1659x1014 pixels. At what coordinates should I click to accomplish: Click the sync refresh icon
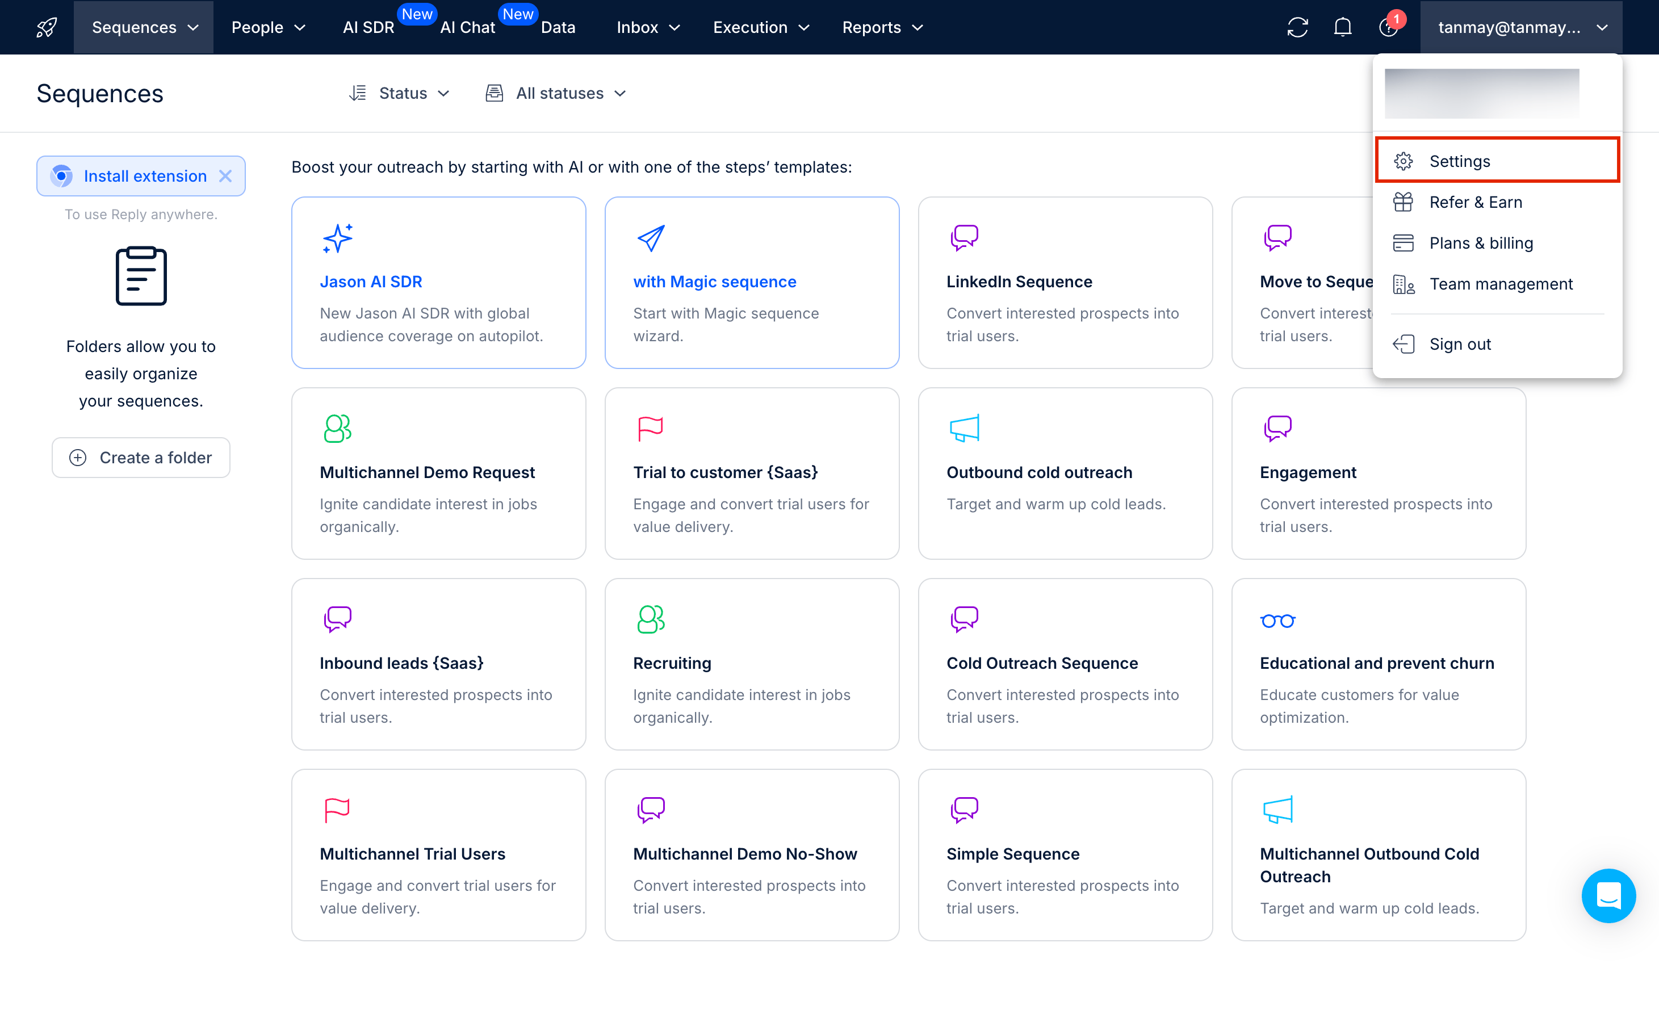(x=1297, y=28)
